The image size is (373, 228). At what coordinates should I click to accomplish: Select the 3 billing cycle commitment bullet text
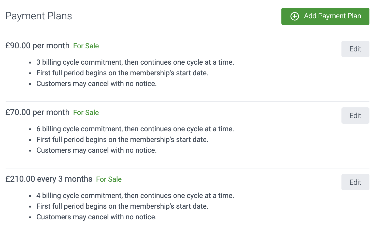(135, 62)
